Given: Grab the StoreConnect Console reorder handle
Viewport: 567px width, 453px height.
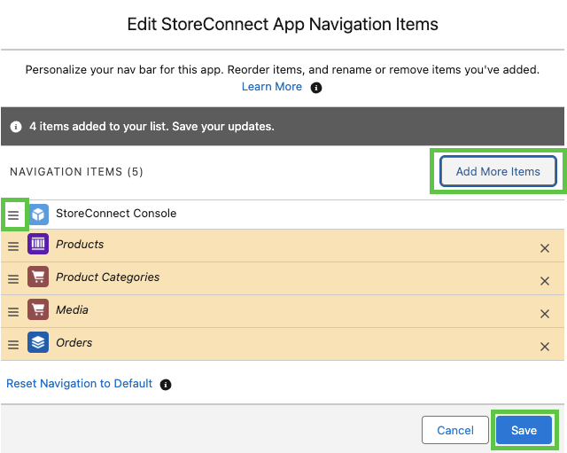Looking at the screenshot, I should click(13, 215).
